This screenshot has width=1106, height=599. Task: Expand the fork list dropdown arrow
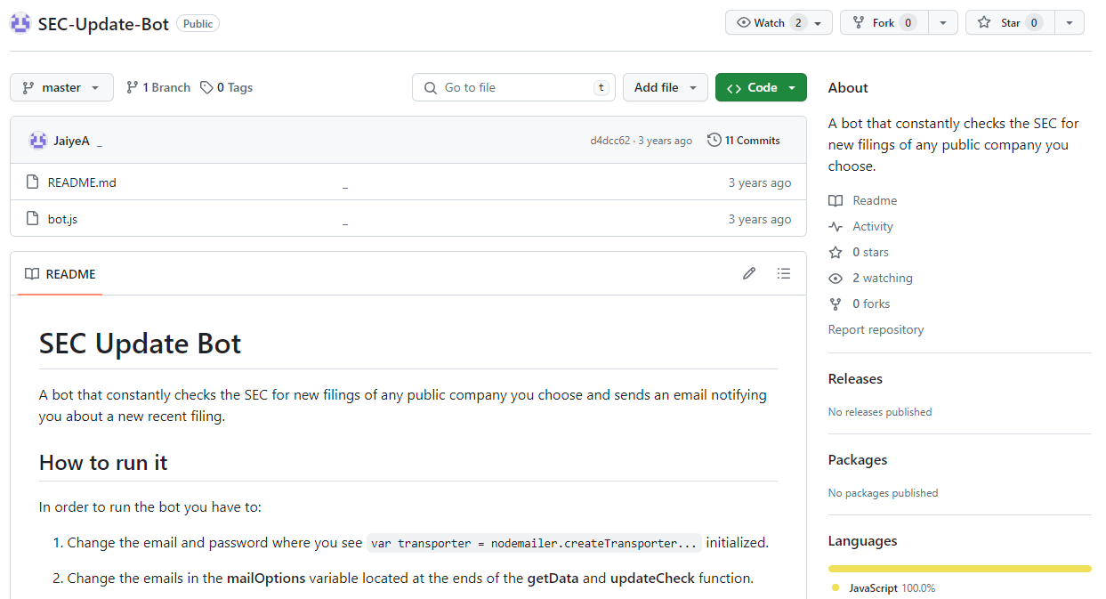pyautogui.click(x=942, y=23)
